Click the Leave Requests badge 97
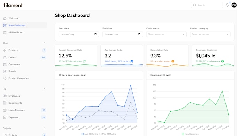Viewport: 237px width, 136px height. tap(44, 110)
